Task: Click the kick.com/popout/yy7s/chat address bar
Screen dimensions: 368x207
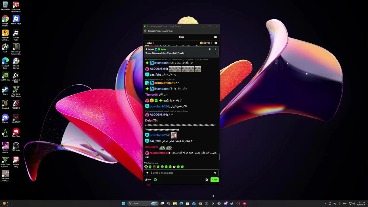Action: [x=160, y=31]
